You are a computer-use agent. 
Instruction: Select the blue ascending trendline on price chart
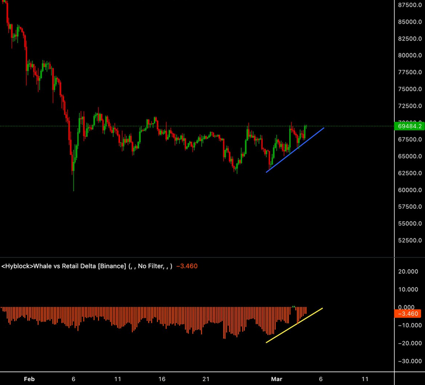coord(295,150)
